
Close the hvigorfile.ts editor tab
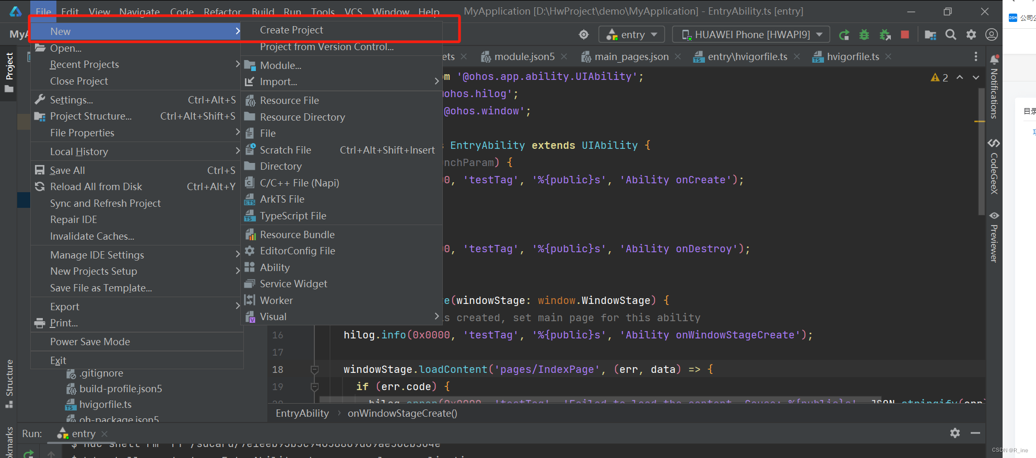tap(888, 56)
